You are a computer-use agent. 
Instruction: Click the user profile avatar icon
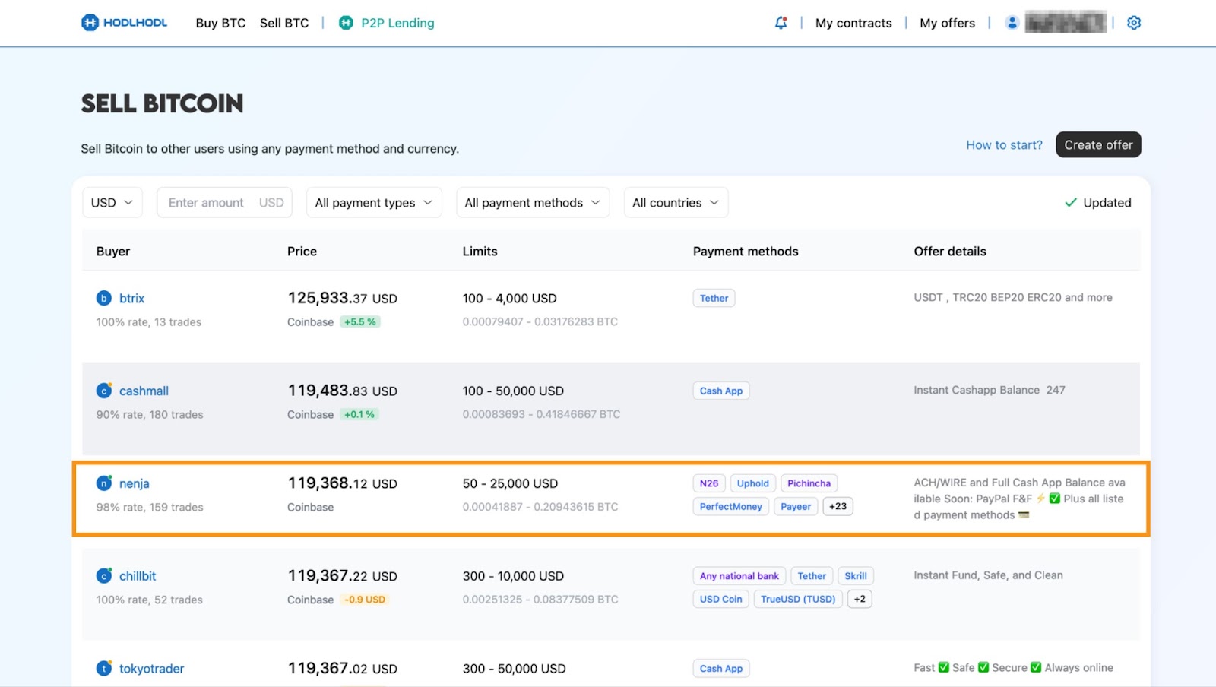[1012, 23]
